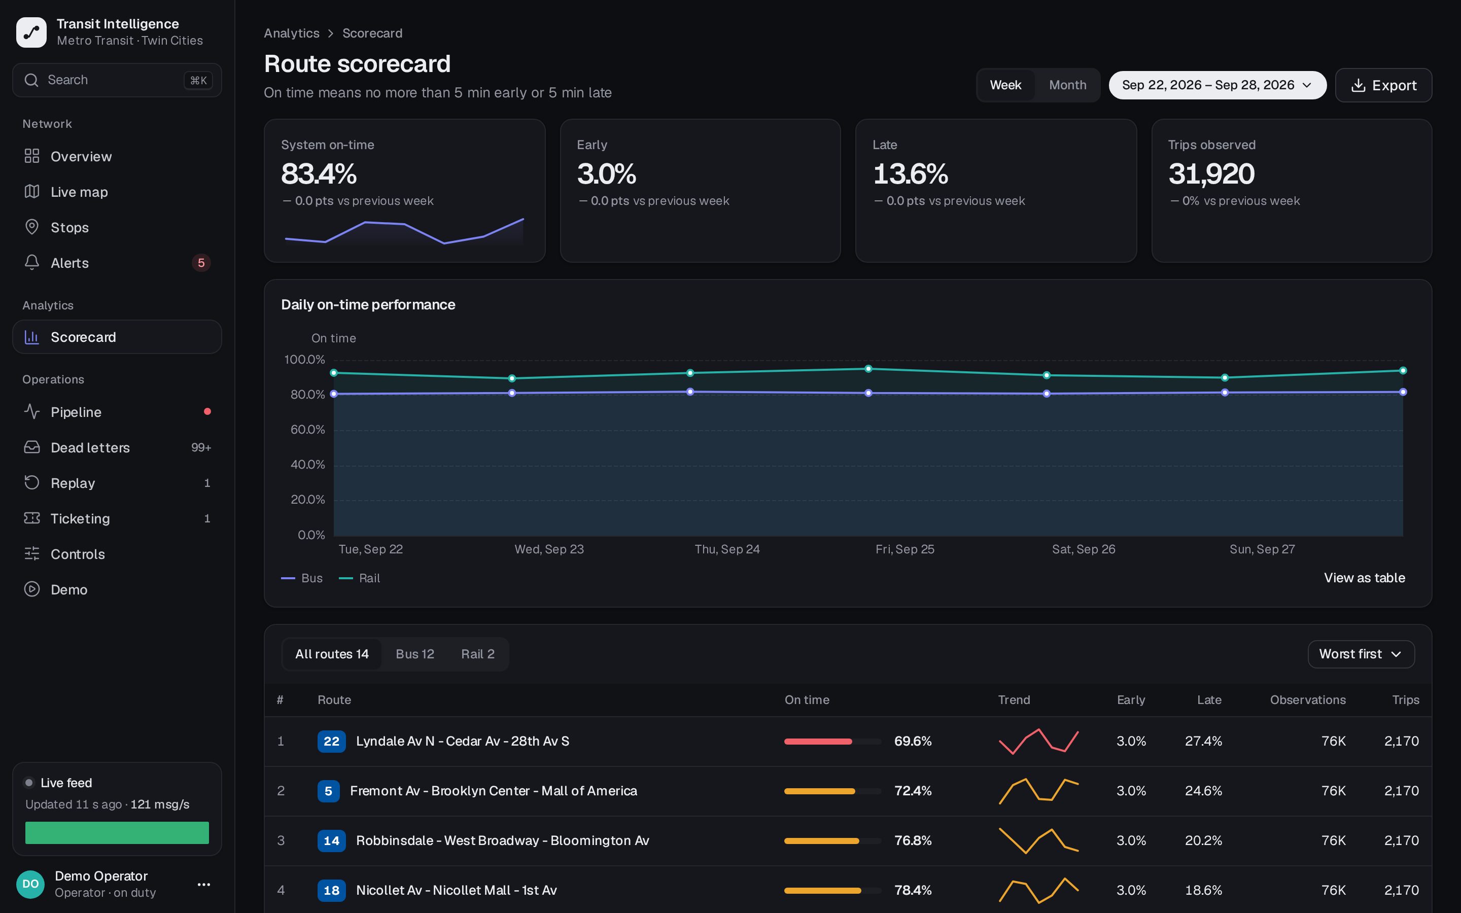Click the Scorecard bar chart icon
This screenshot has width=1461, height=913.
coord(31,336)
